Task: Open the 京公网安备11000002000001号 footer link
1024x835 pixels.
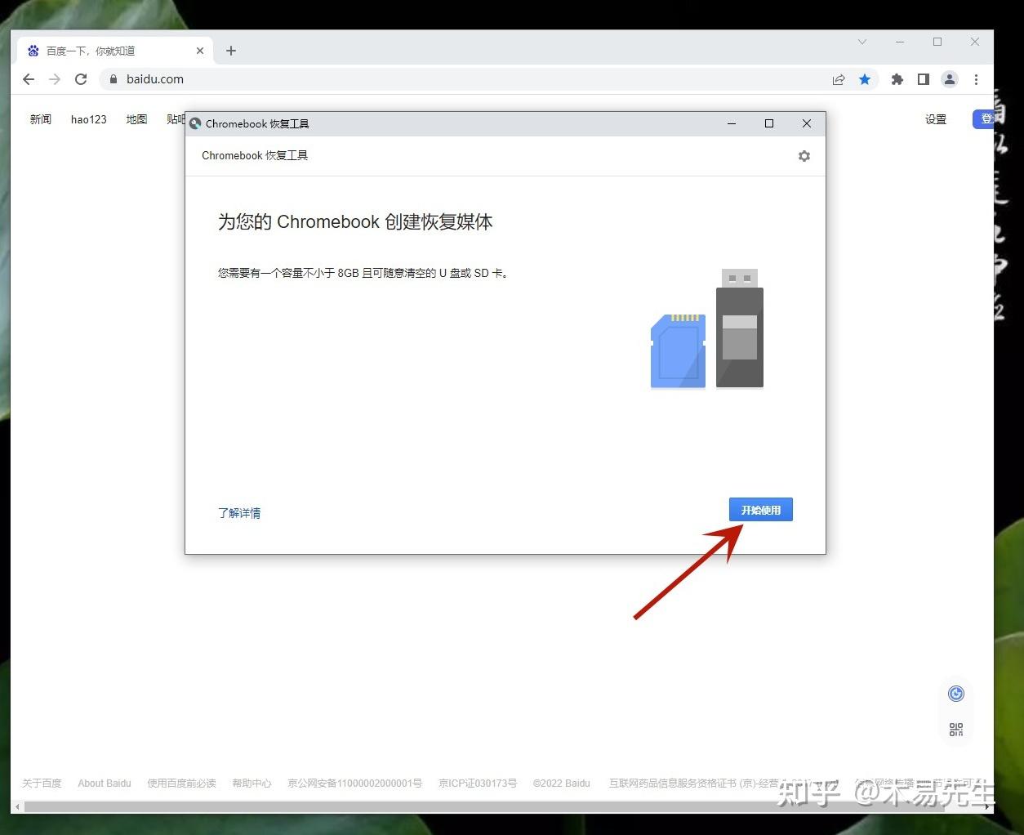Action: (x=355, y=783)
